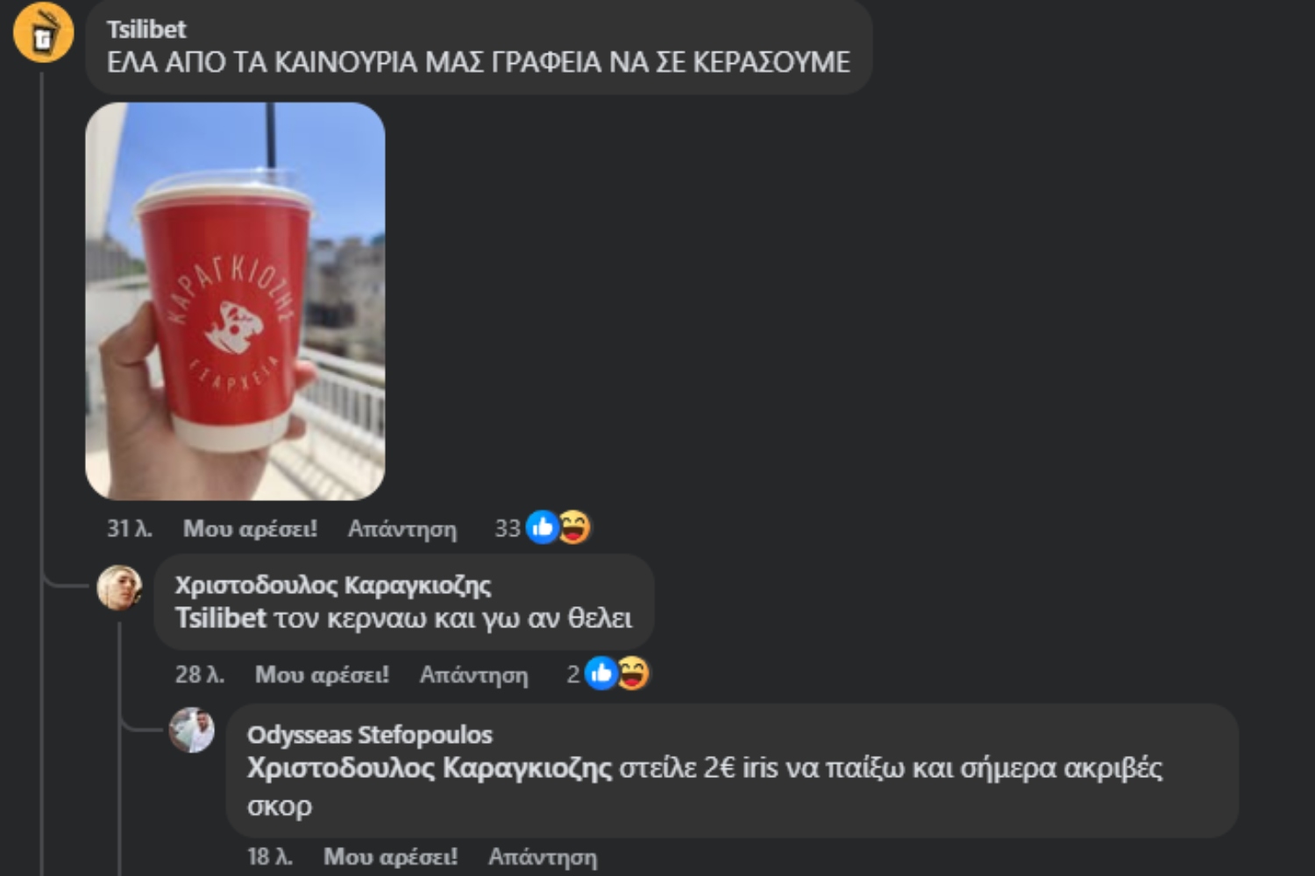Open laughing emoji reaction on Tsilibet comment
This screenshot has height=876, width=1315.
point(574,527)
